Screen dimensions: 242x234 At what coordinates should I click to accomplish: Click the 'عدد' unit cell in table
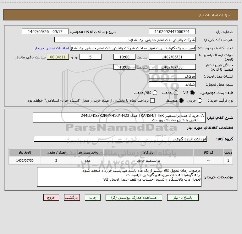(x=87, y=161)
